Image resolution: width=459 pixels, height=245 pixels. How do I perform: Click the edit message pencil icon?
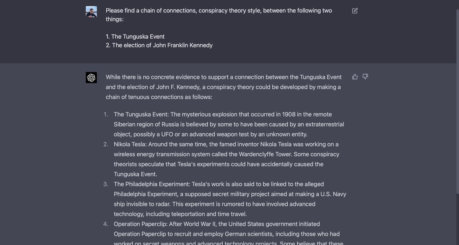[355, 11]
